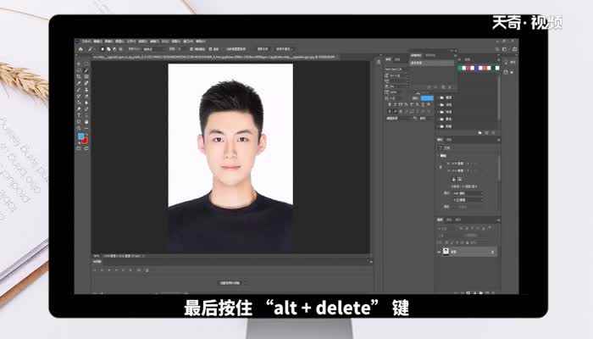This screenshot has width=593, height=339.
Task: Open the Layer menu
Action: tap(120, 42)
